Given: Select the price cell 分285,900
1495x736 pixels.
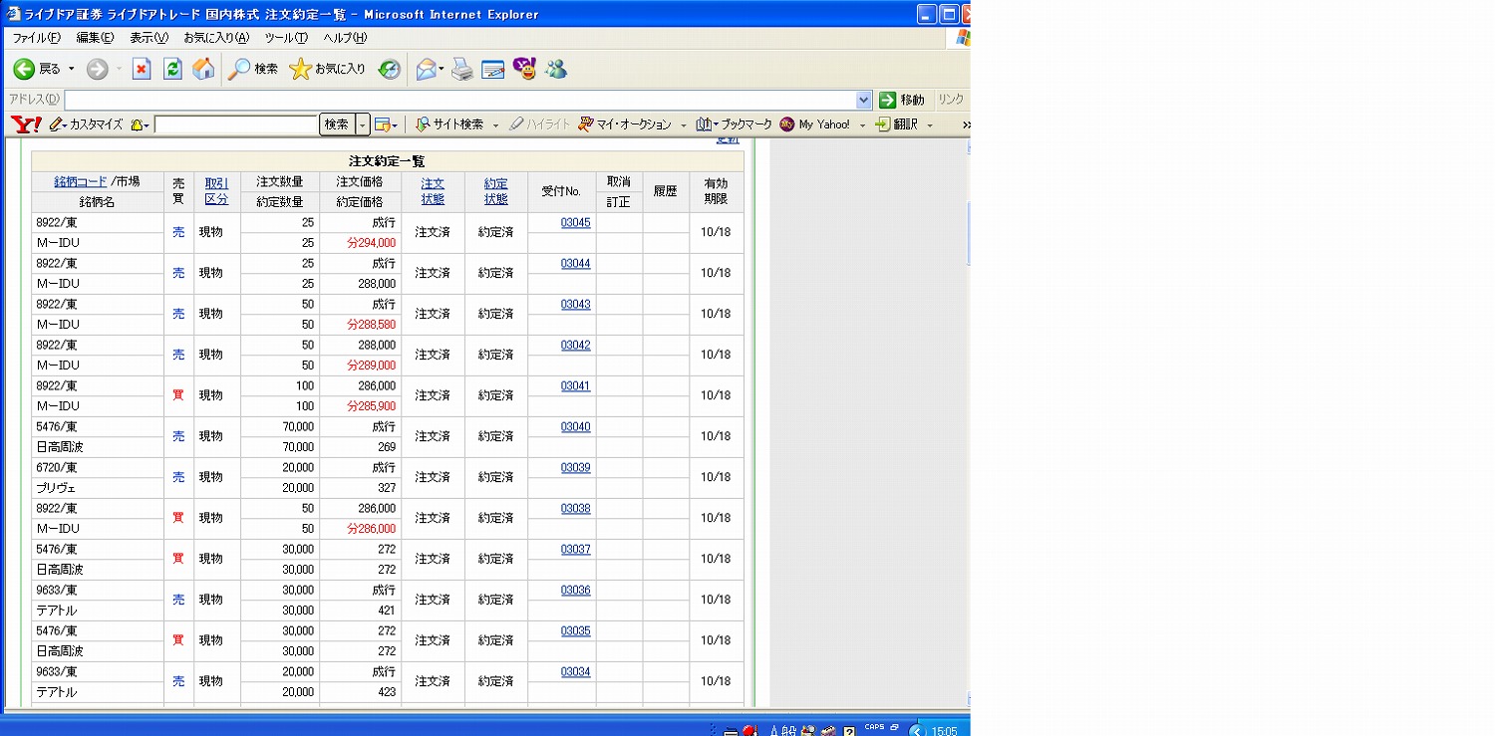Looking at the screenshot, I should 371,406.
